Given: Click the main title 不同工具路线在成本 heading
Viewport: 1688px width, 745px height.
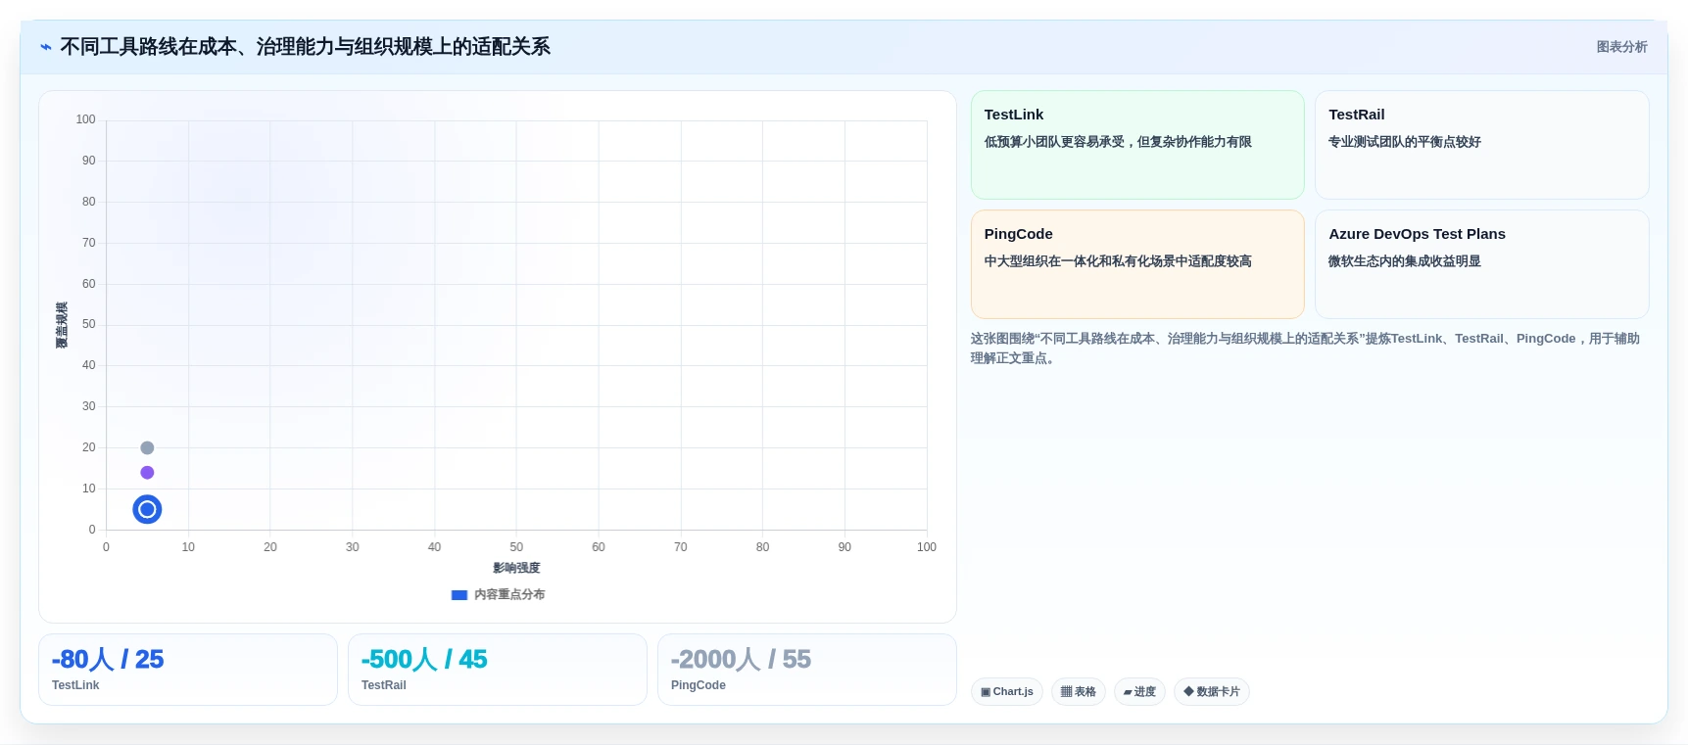Looking at the screenshot, I should [x=305, y=47].
